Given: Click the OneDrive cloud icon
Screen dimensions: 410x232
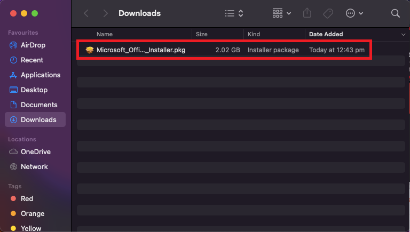Looking at the screenshot, I should (x=13, y=152).
